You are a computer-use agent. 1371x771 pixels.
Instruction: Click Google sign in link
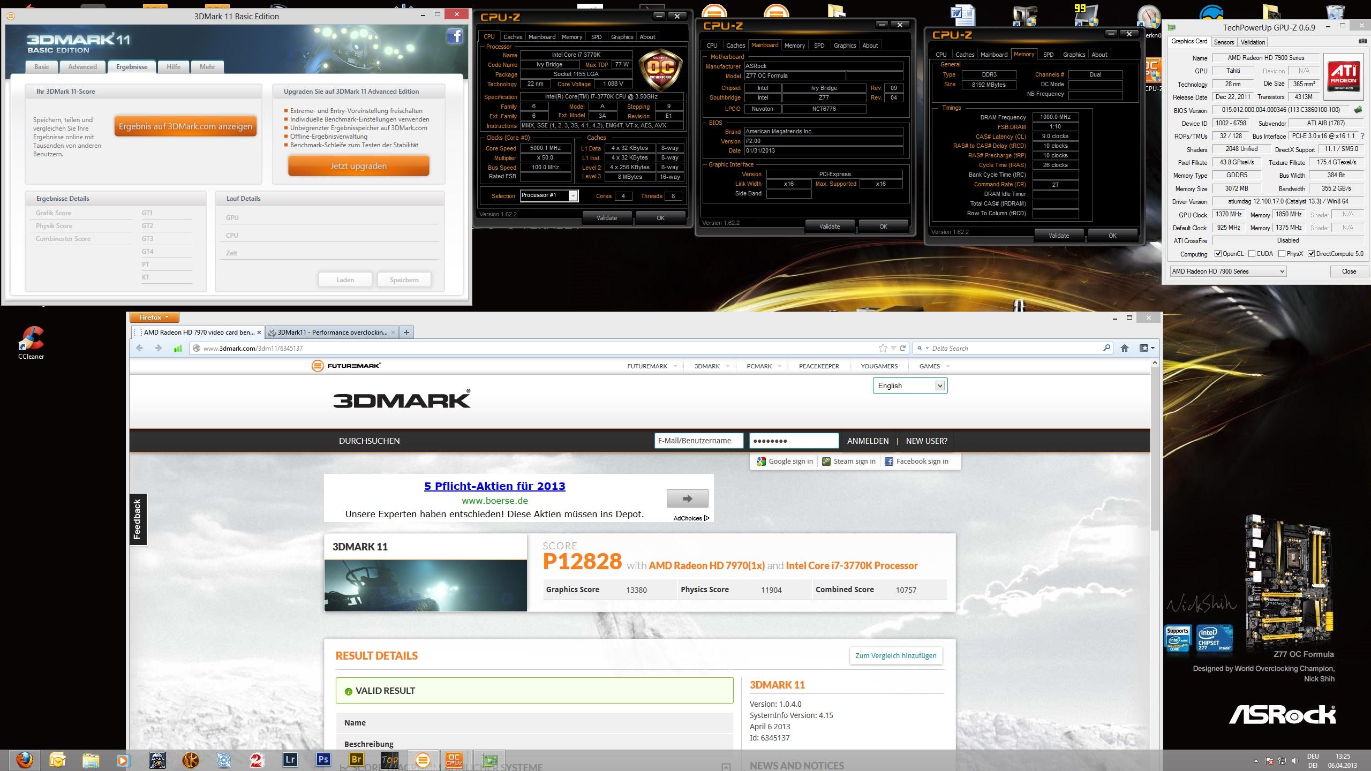click(x=785, y=462)
